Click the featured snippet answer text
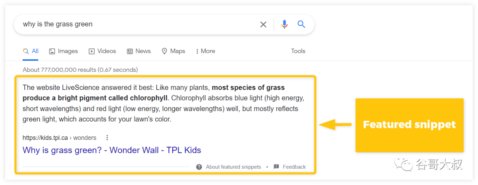This screenshot has height=185, width=478. tap(164, 104)
